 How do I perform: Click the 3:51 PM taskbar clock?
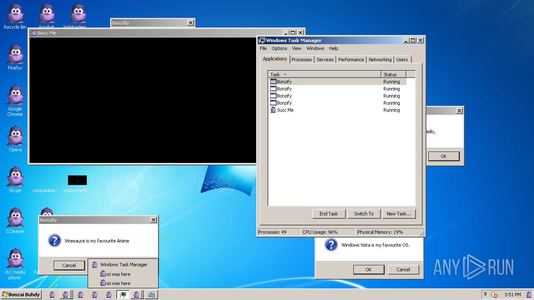pyautogui.click(x=513, y=295)
